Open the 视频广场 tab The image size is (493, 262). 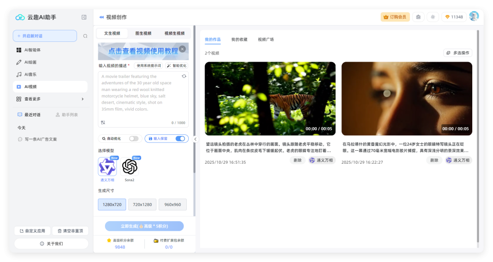266,39
